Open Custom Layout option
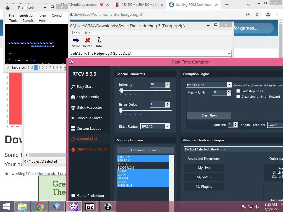 click(x=86, y=128)
